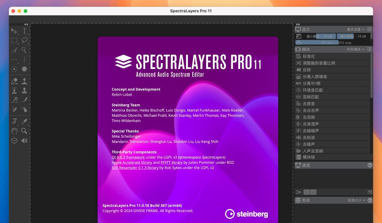Viewport: 382px width, 223px height.
Task: Select the Magic Wand tool
Action: tap(24, 50)
